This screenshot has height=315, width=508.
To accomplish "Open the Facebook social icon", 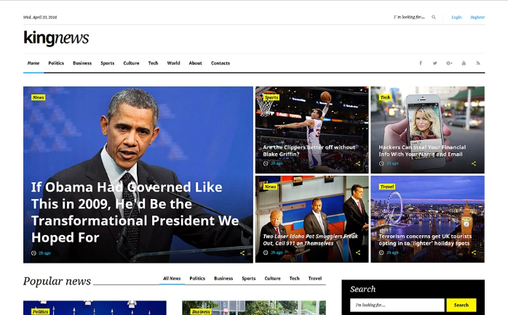I will (420, 63).
